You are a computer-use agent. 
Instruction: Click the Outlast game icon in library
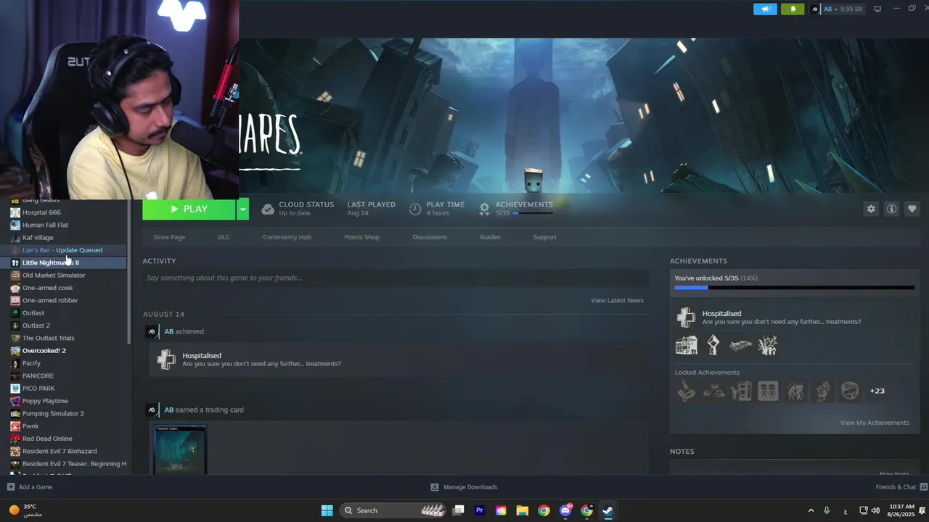(15, 313)
